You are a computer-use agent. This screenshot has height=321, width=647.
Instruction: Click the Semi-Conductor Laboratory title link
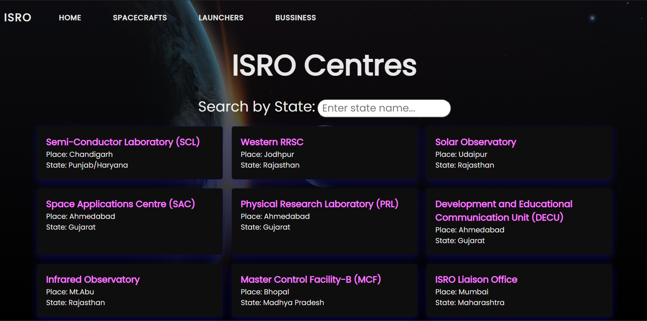tap(123, 142)
